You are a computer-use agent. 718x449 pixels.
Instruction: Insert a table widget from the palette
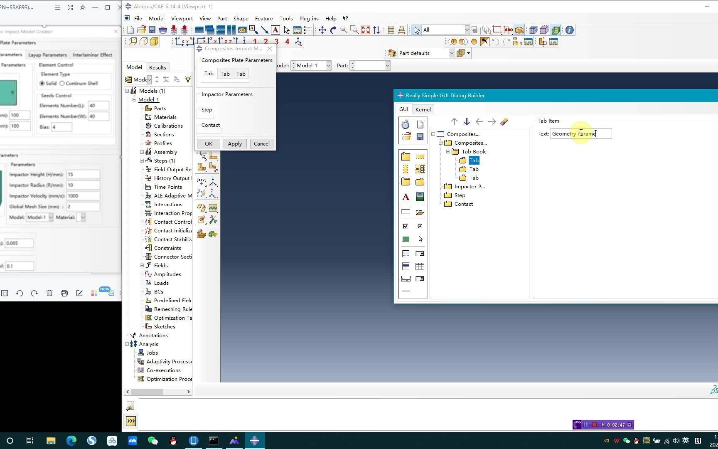tap(420, 266)
